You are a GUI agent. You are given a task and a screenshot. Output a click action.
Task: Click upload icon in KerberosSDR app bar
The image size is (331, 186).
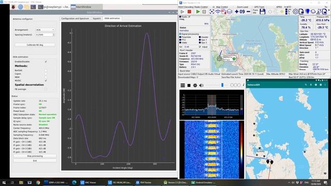click(311, 85)
